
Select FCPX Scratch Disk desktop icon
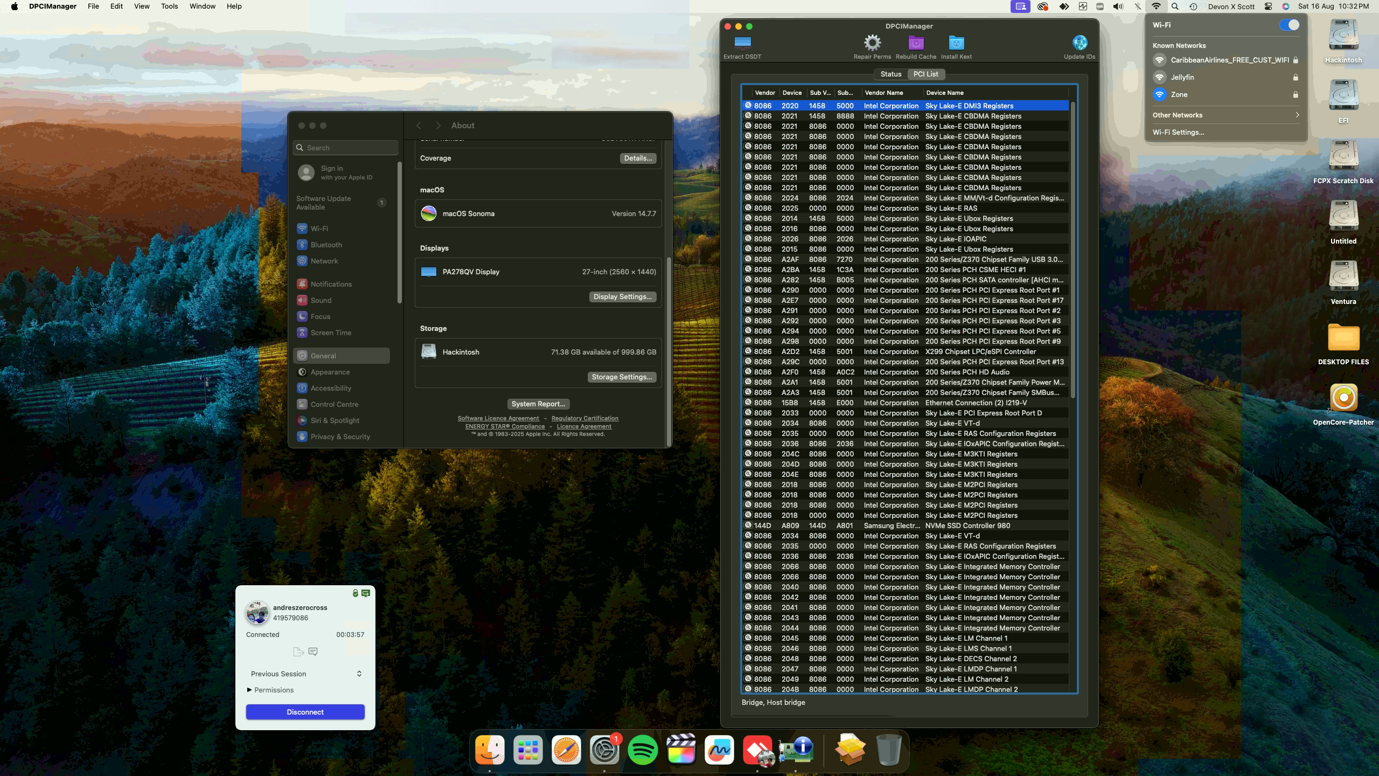point(1343,156)
